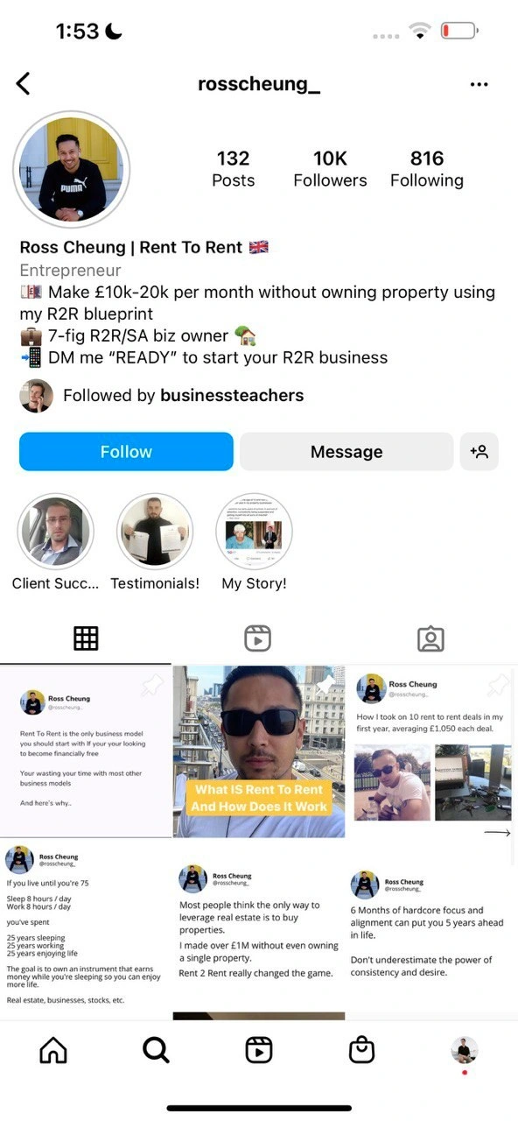Open the Client Success story highlight
The width and height of the screenshot is (518, 1121).
point(55,542)
